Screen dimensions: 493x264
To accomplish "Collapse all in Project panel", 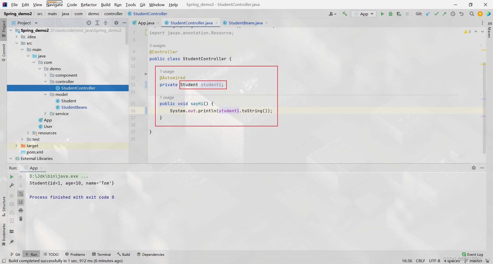I will coord(106,23).
